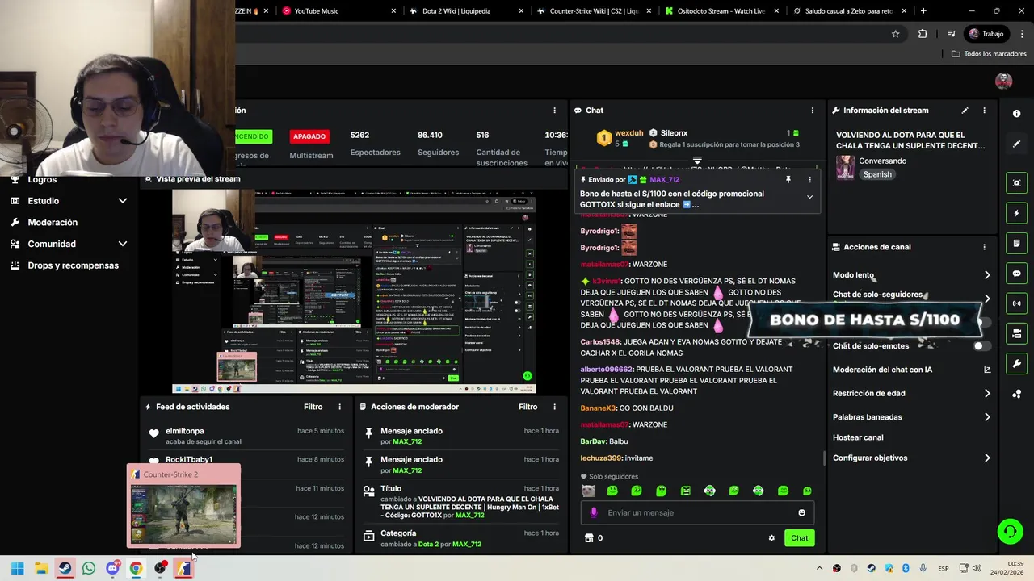Open WhatsApp from the taskbar

click(x=89, y=568)
